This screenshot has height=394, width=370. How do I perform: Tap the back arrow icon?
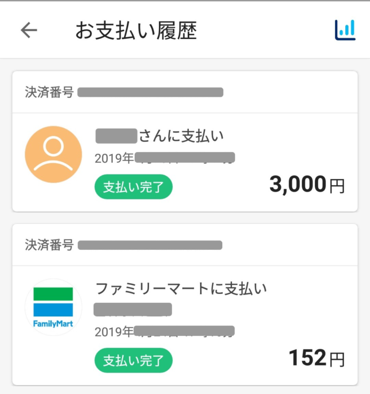(x=29, y=30)
